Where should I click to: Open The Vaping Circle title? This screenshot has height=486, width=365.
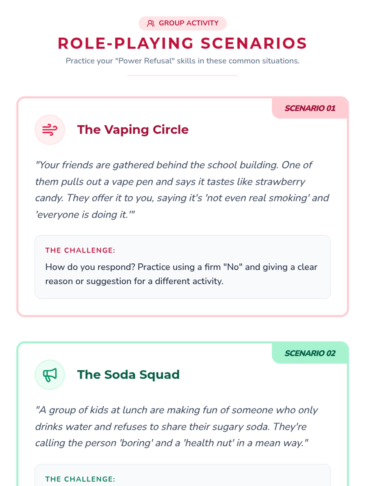pyautogui.click(x=133, y=130)
